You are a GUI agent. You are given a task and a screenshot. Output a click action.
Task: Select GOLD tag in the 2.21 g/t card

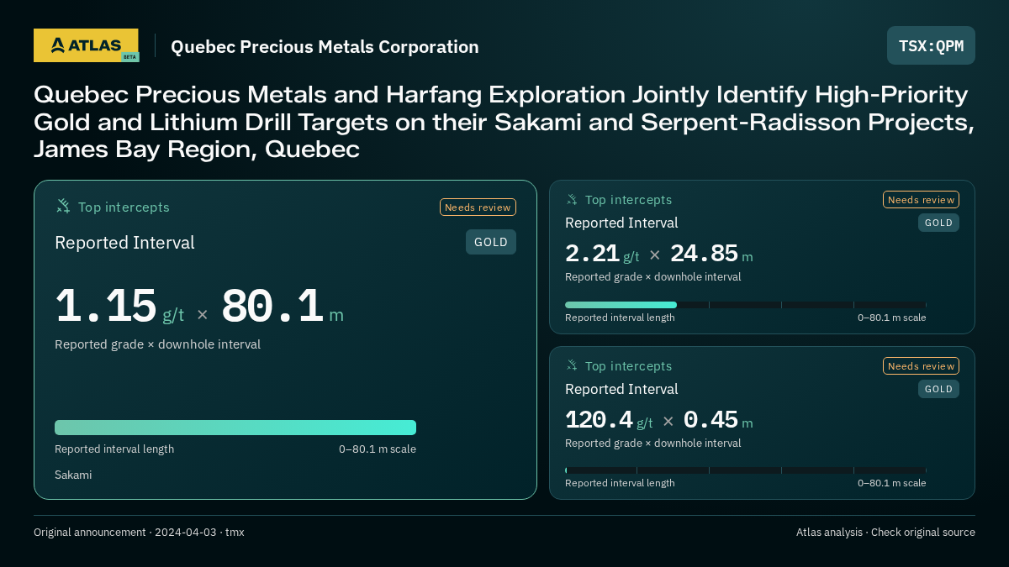pyautogui.click(x=938, y=223)
